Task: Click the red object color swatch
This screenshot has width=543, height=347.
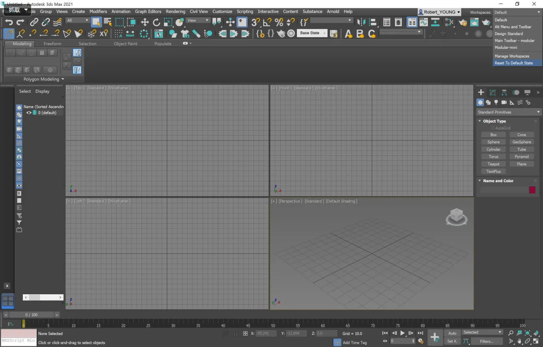Action: (532, 190)
